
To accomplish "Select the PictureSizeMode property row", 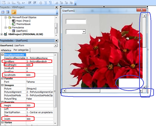I will (x=29, y=95).
